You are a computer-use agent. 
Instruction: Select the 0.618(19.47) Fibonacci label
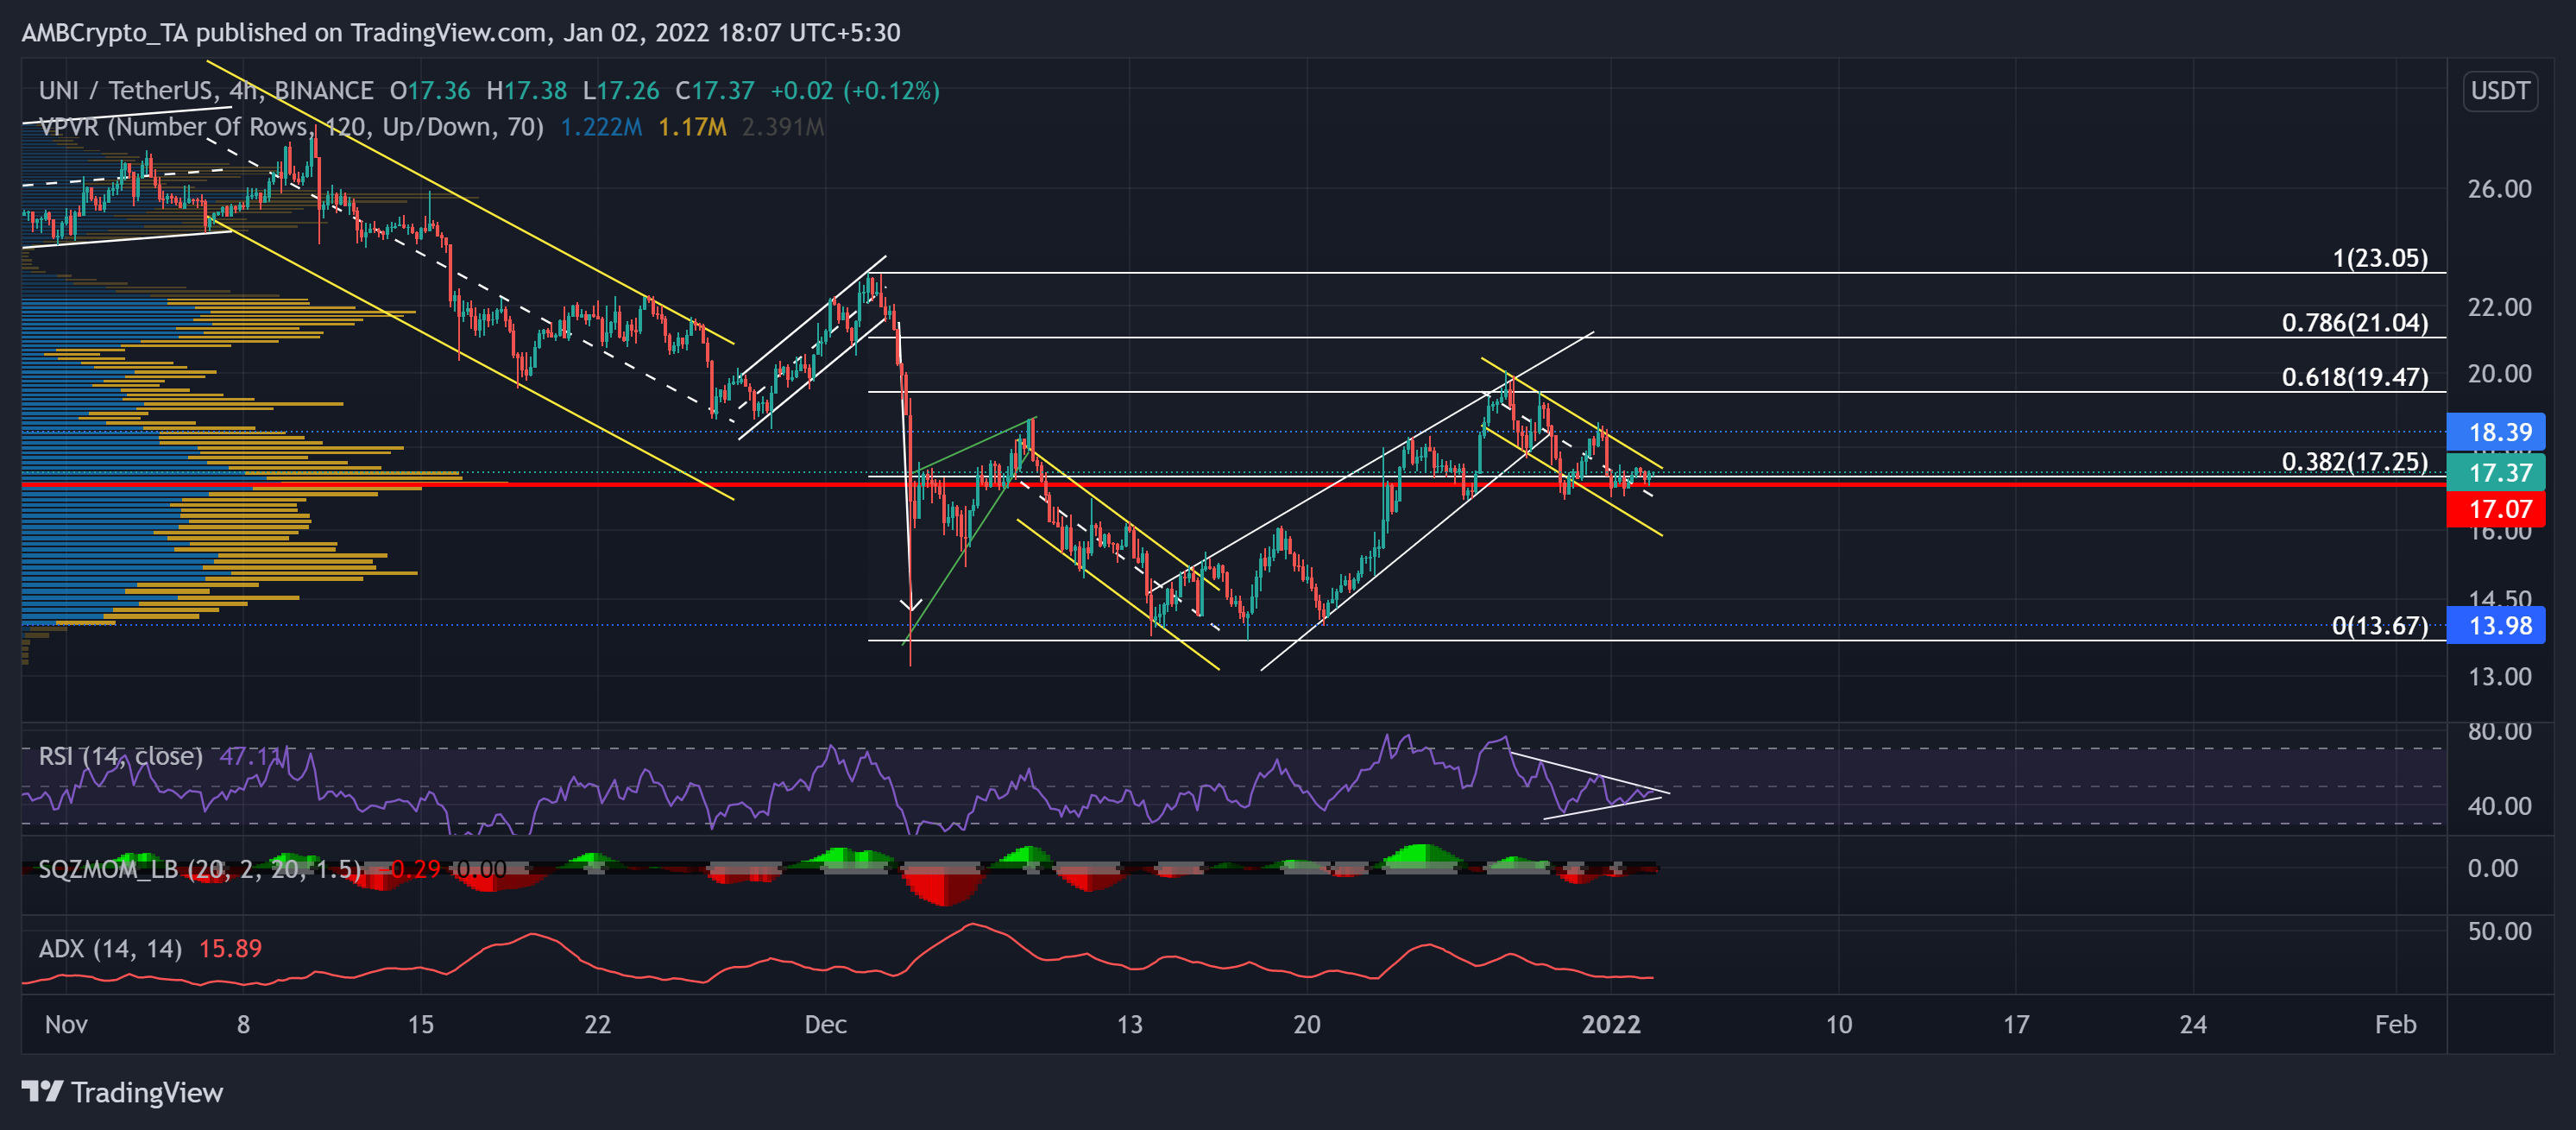[x=2354, y=377]
